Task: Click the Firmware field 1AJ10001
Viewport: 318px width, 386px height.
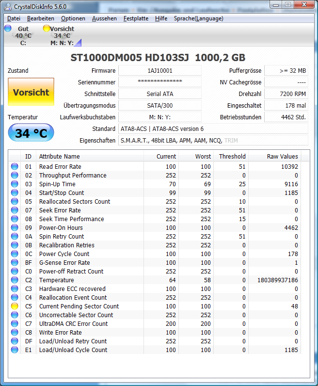Action: [x=160, y=71]
